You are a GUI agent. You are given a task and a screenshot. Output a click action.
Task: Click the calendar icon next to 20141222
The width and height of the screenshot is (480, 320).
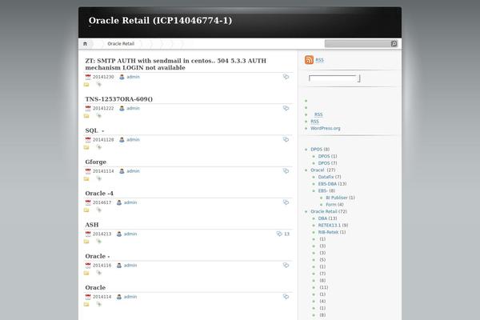88,109
